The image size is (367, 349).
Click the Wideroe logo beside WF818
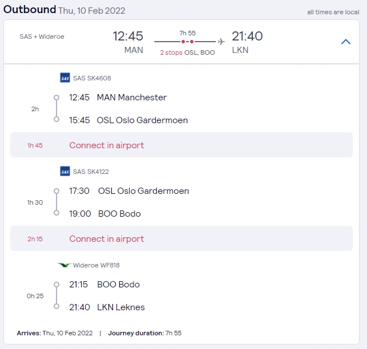64,265
